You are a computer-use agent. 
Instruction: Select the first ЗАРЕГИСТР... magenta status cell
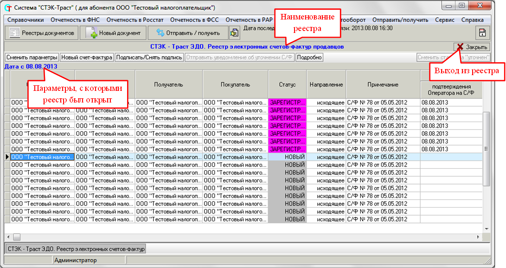(x=287, y=102)
